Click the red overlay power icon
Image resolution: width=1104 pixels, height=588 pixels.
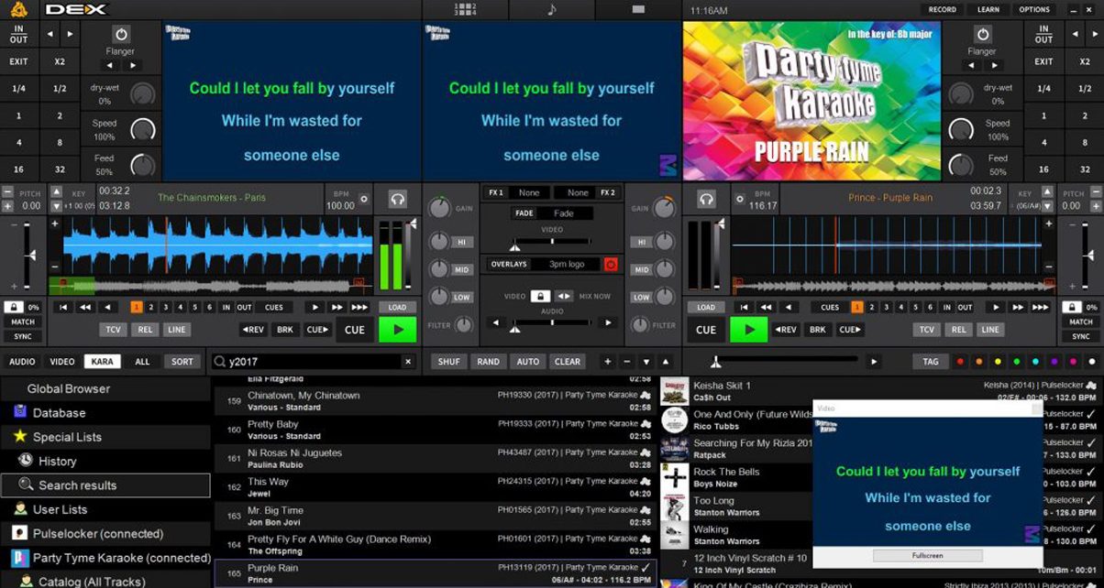pos(611,265)
